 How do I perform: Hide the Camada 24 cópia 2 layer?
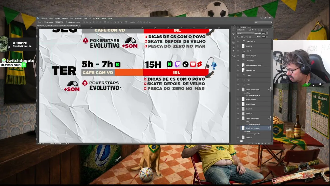(x=238, y=99)
